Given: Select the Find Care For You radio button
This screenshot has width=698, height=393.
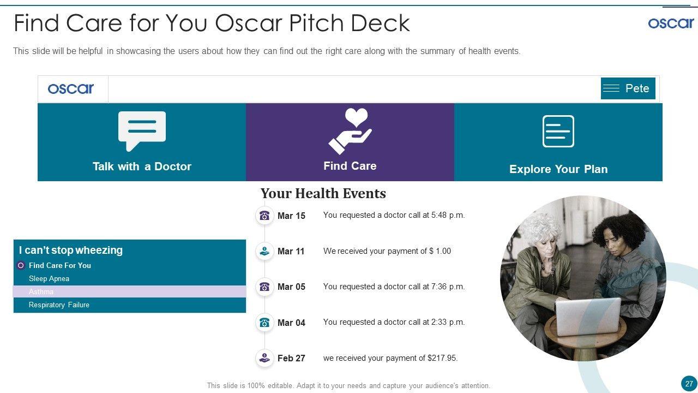Looking at the screenshot, I should pyautogui.click(x=21, y=265).
